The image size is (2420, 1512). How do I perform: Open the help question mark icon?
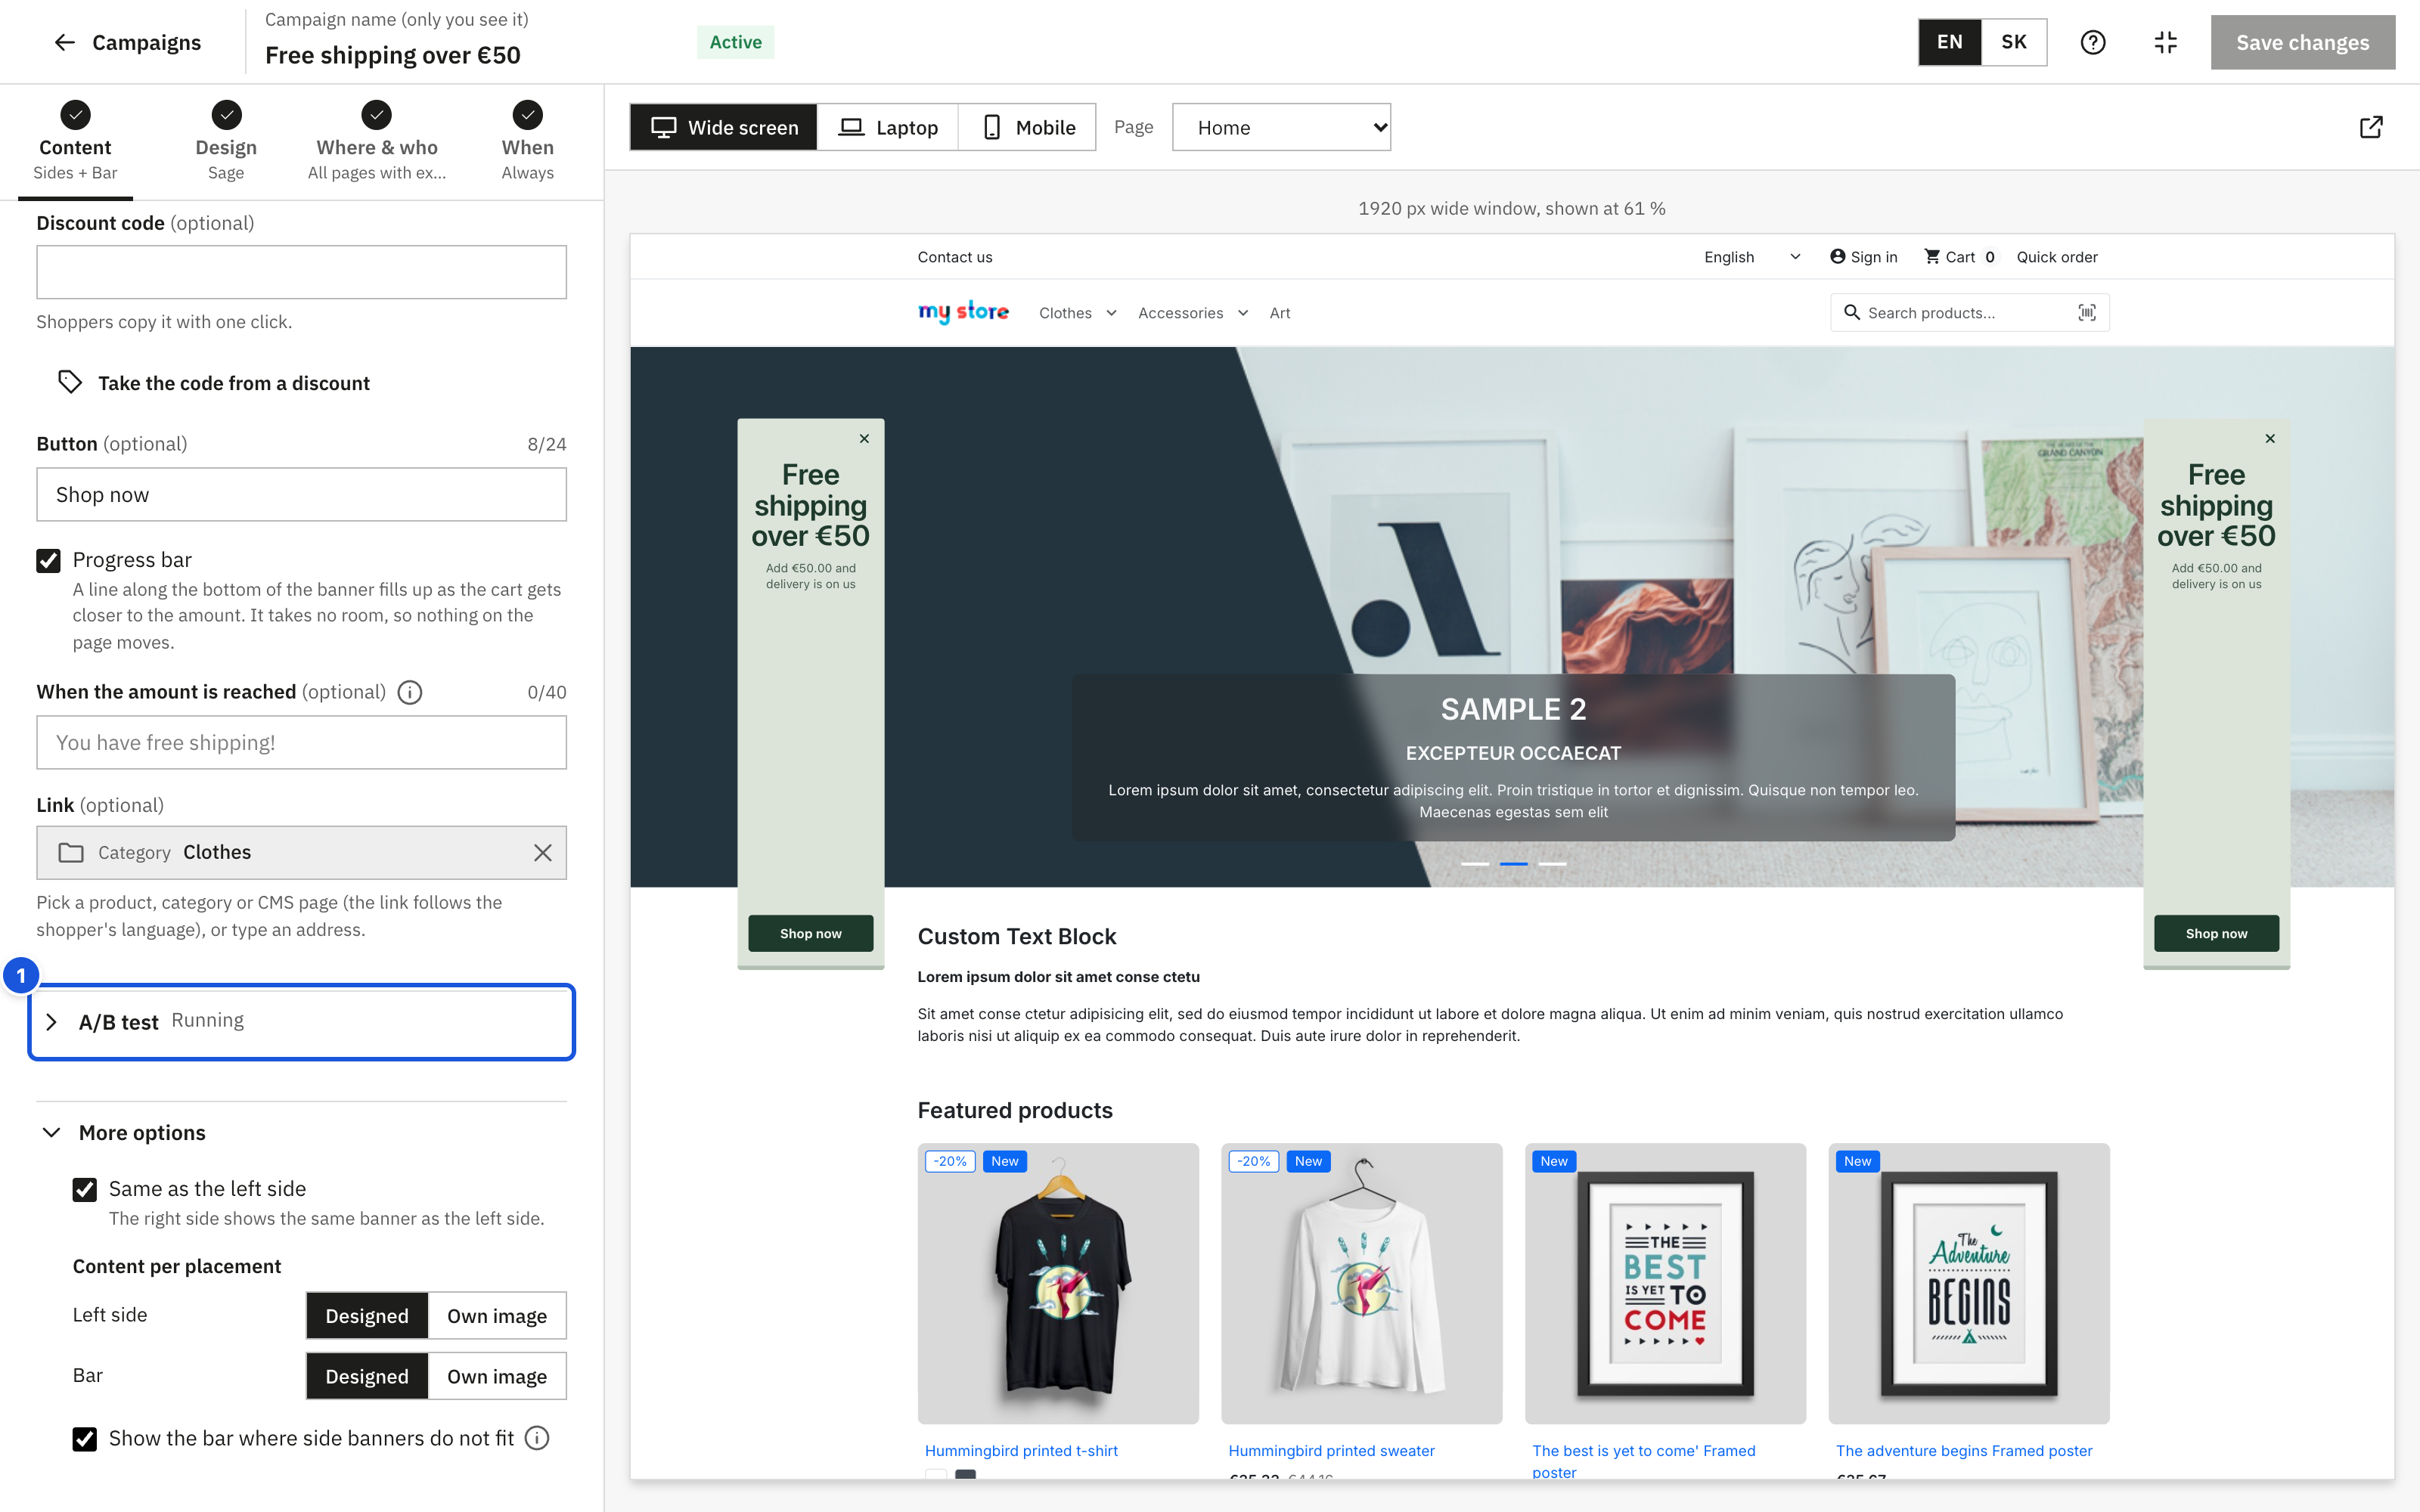(x=2092, y=42)
